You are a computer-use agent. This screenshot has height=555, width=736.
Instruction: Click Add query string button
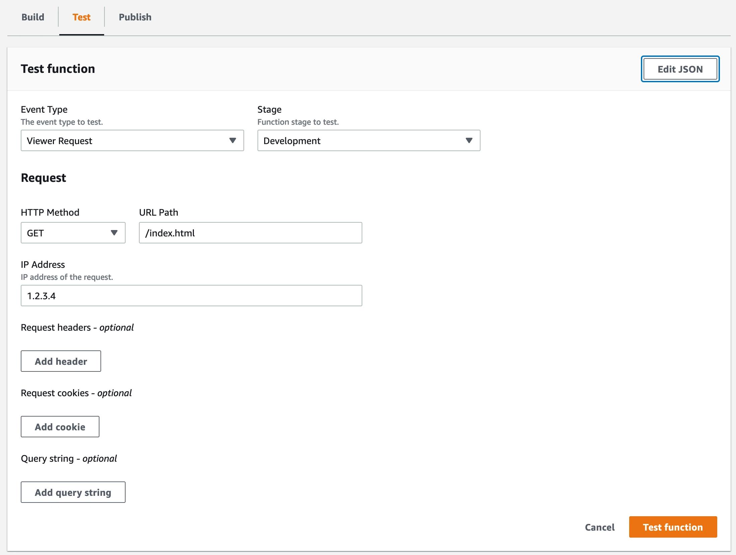(73, 492)
